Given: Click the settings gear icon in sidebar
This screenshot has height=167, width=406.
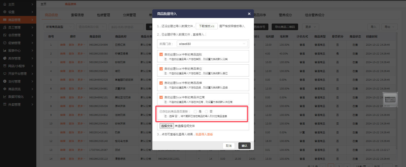Looking at the screenshot, I should point(5,12).
